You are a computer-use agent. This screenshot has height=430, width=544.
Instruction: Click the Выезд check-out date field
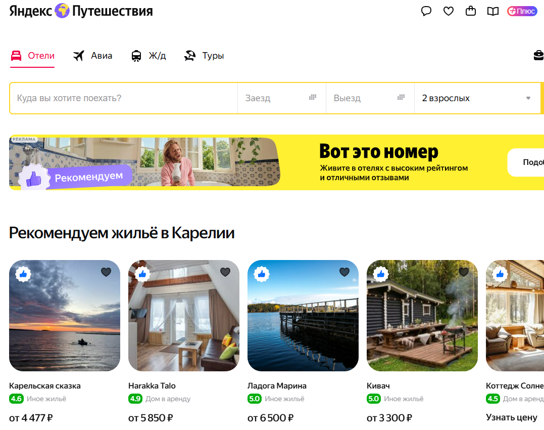click(x=370, y=98)
